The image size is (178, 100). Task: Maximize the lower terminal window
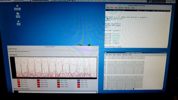click(x=164, y=52)
